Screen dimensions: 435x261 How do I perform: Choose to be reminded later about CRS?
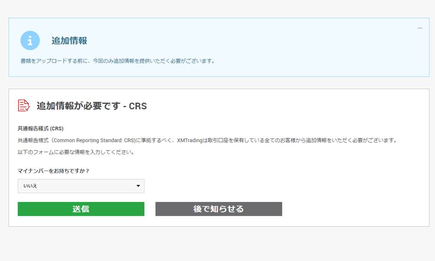(218, 209)
